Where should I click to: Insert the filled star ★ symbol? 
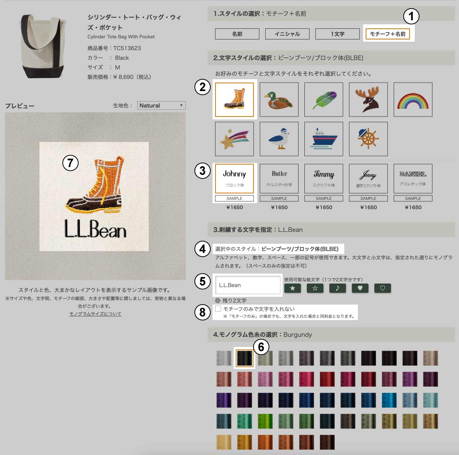[293, 288]
